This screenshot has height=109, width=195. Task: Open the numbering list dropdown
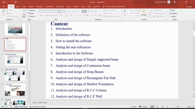coord(86,12)
